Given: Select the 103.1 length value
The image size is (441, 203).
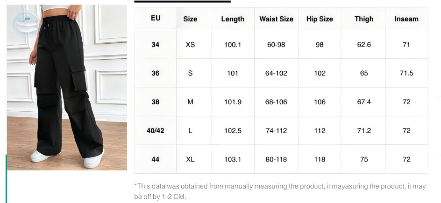Looking at the screenshot, I should coord(233,159).
